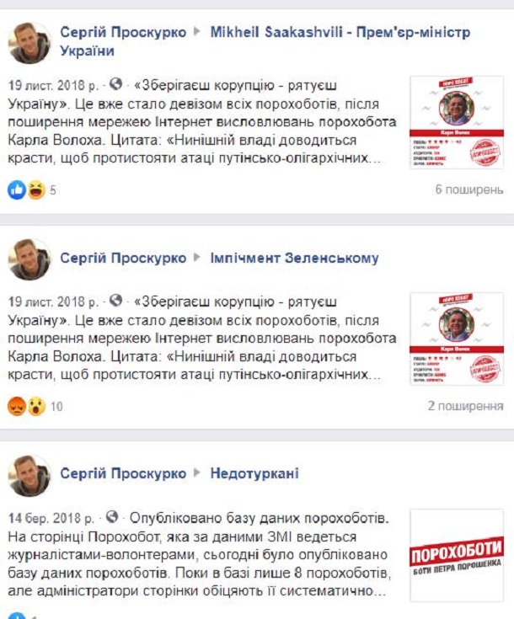Open the Недотуркані group link
Viewport: 514px width, 619px height.
[x=254, y=473]
